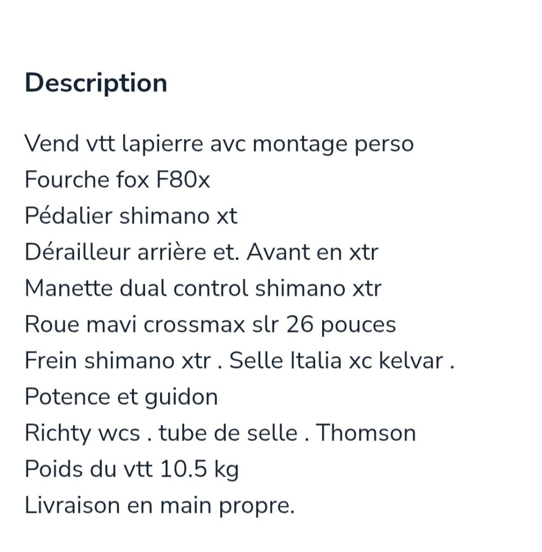Image resolution: width=542 pixels, height=552 pixels.
Task: Click 'Selle Italia xc kelvar' text
Action: (336, 361)
